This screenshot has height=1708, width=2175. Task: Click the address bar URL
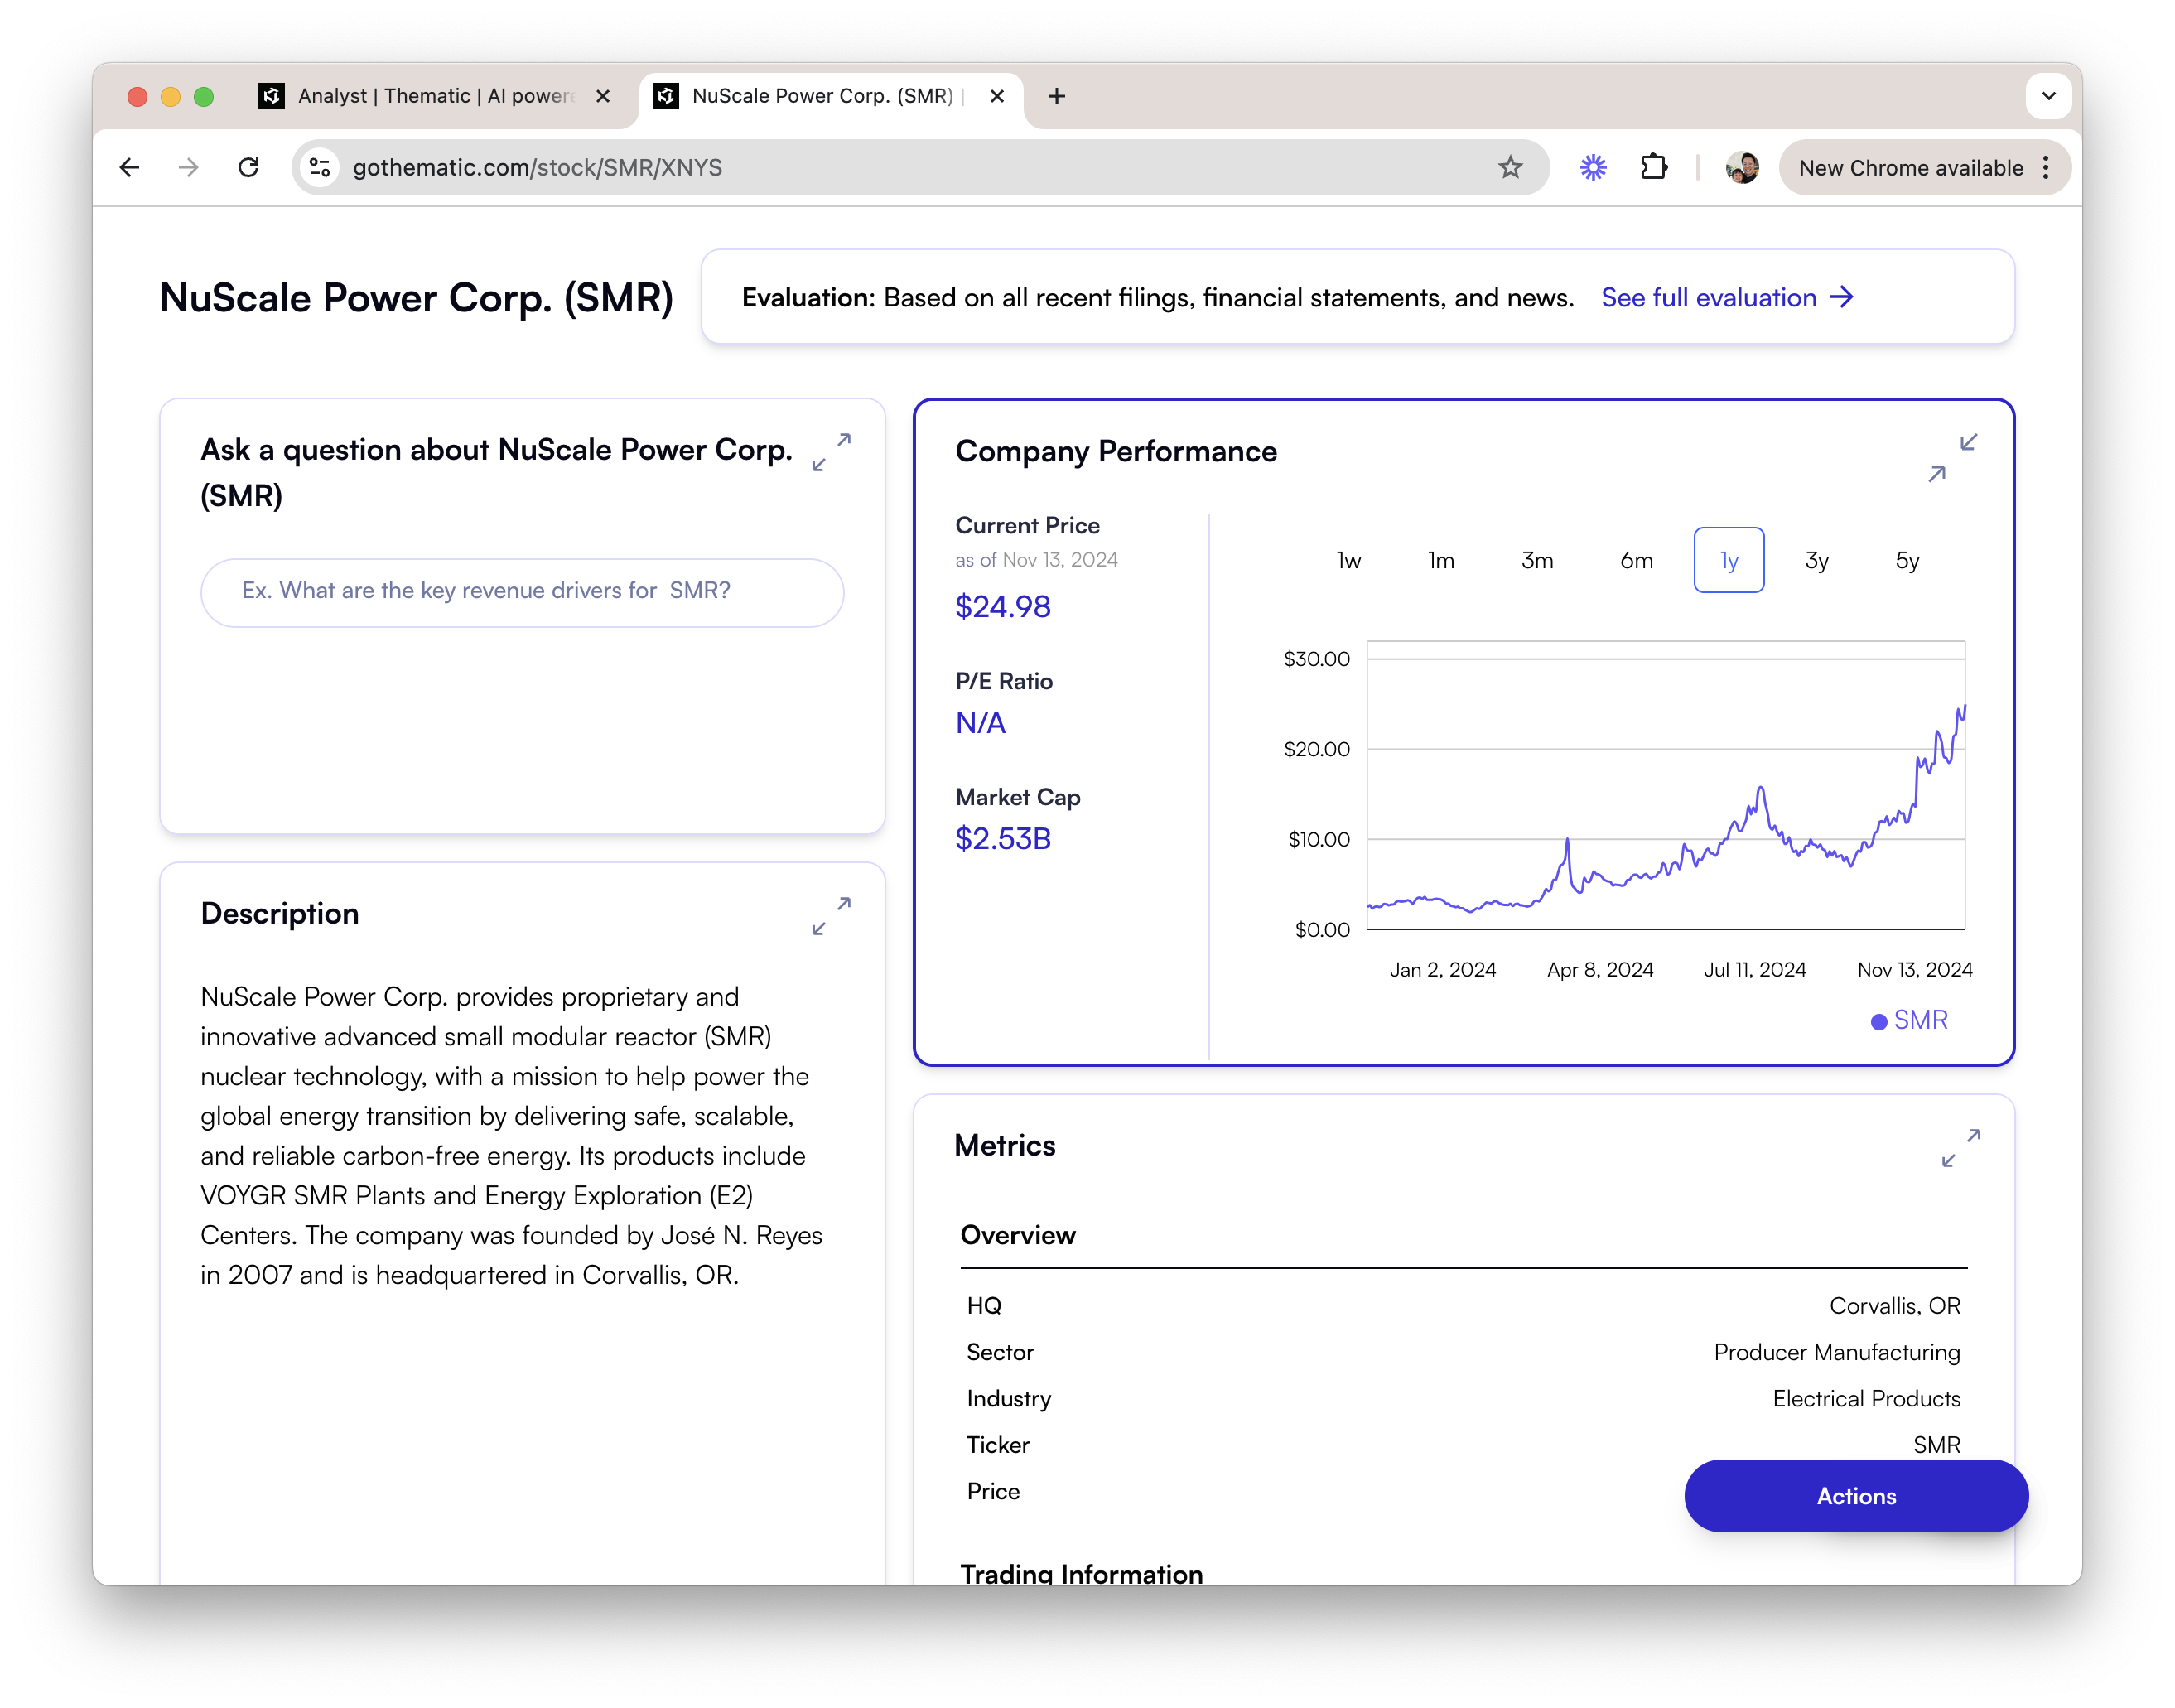click(537, 167)
